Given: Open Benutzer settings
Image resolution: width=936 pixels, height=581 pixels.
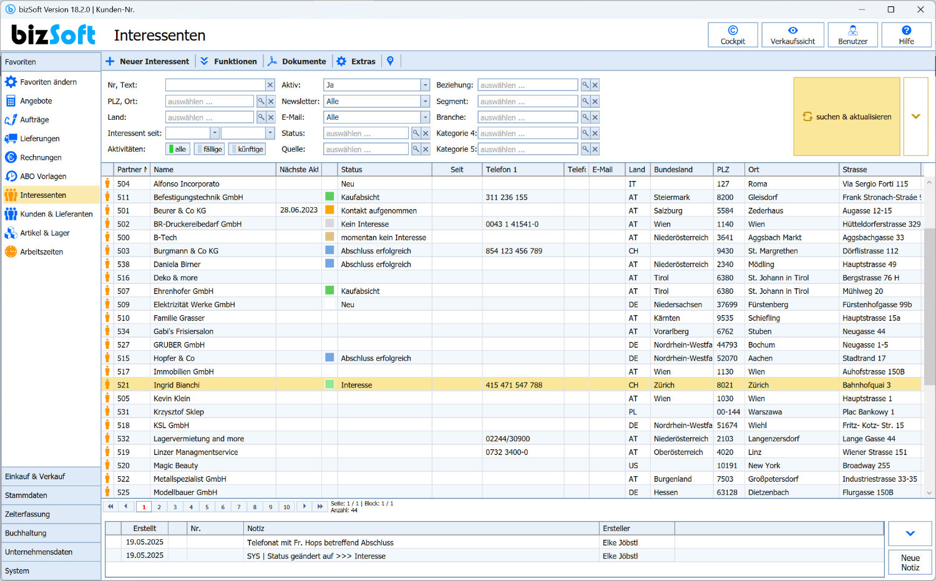Looking at the screenshot, I should [852, 35].
